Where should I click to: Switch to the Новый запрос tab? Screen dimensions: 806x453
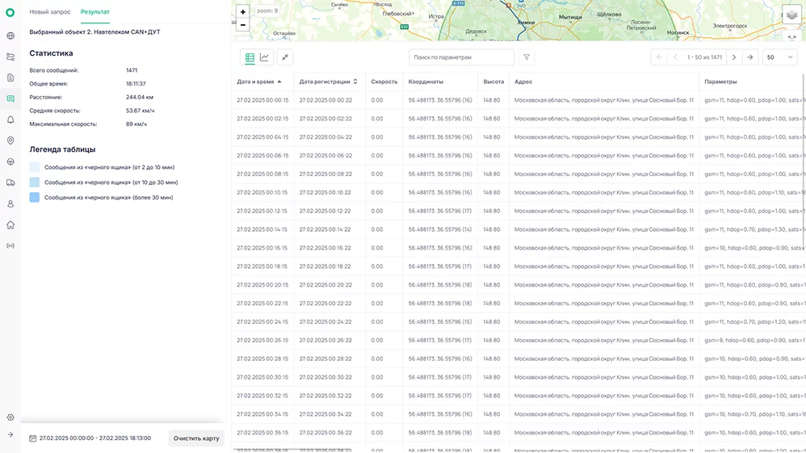click(x=50, y=12)
